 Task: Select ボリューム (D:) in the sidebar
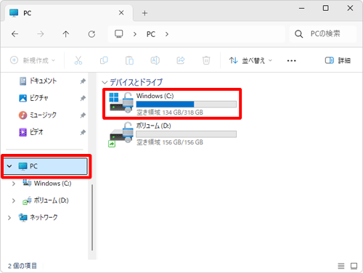pos(46,200)
